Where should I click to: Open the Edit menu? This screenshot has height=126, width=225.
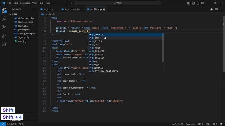(x=15, y=3)
